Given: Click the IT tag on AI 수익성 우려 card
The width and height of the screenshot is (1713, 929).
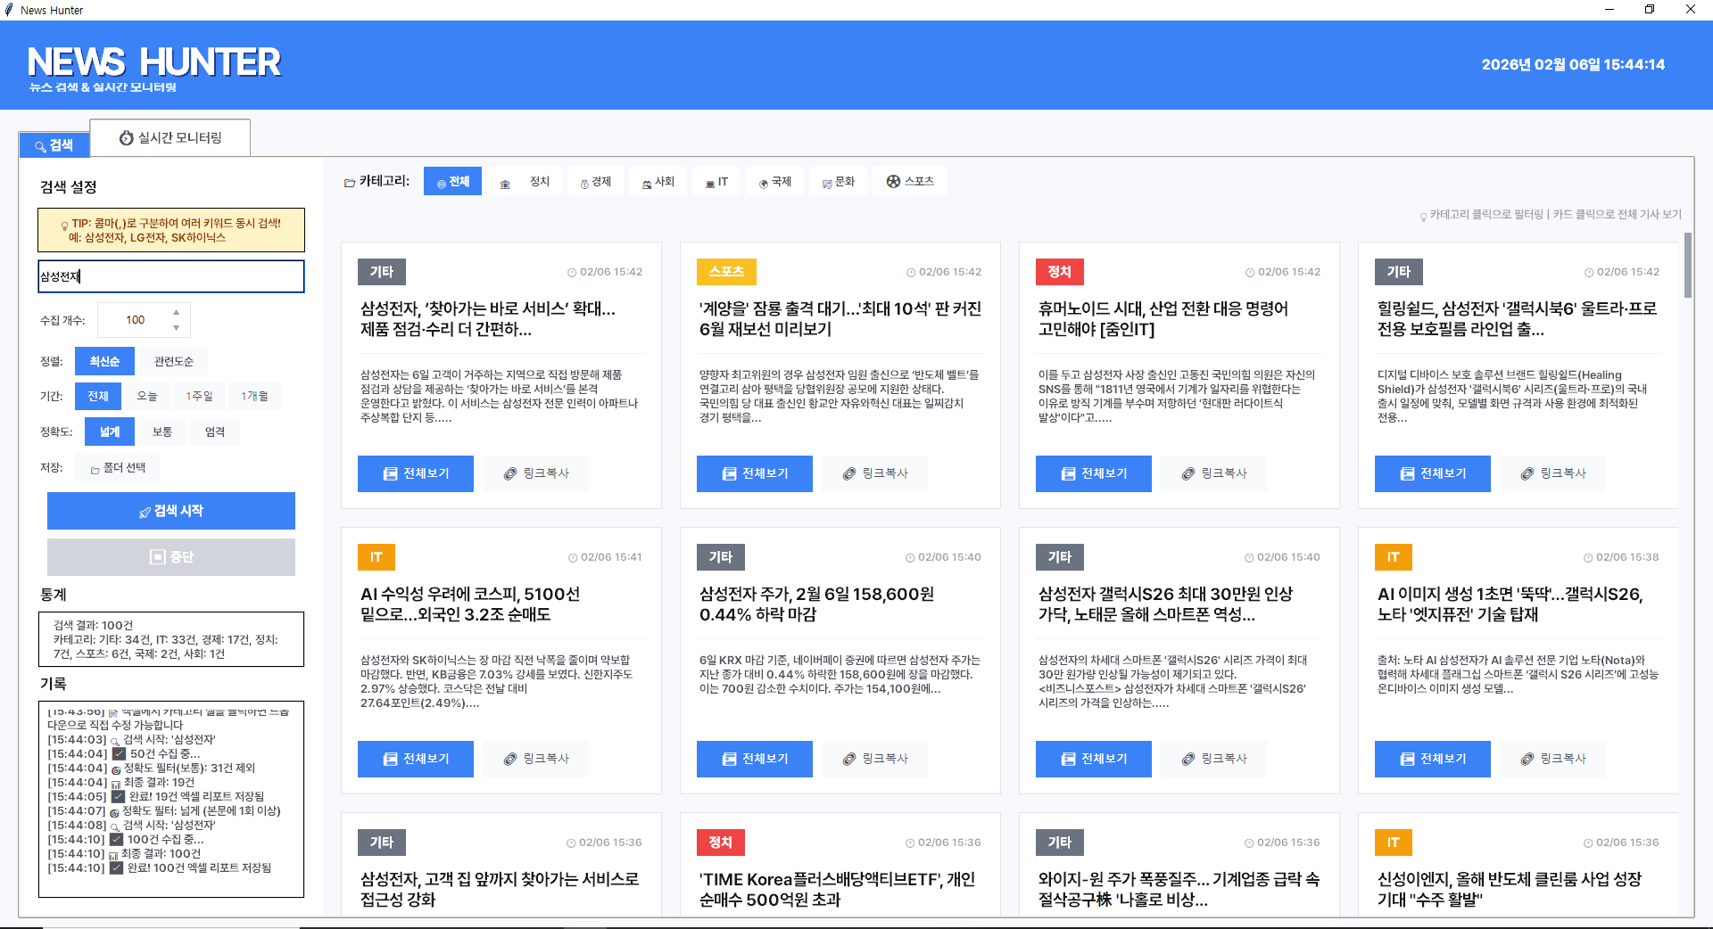Looking at the screenshot, I should click(377, 556).
